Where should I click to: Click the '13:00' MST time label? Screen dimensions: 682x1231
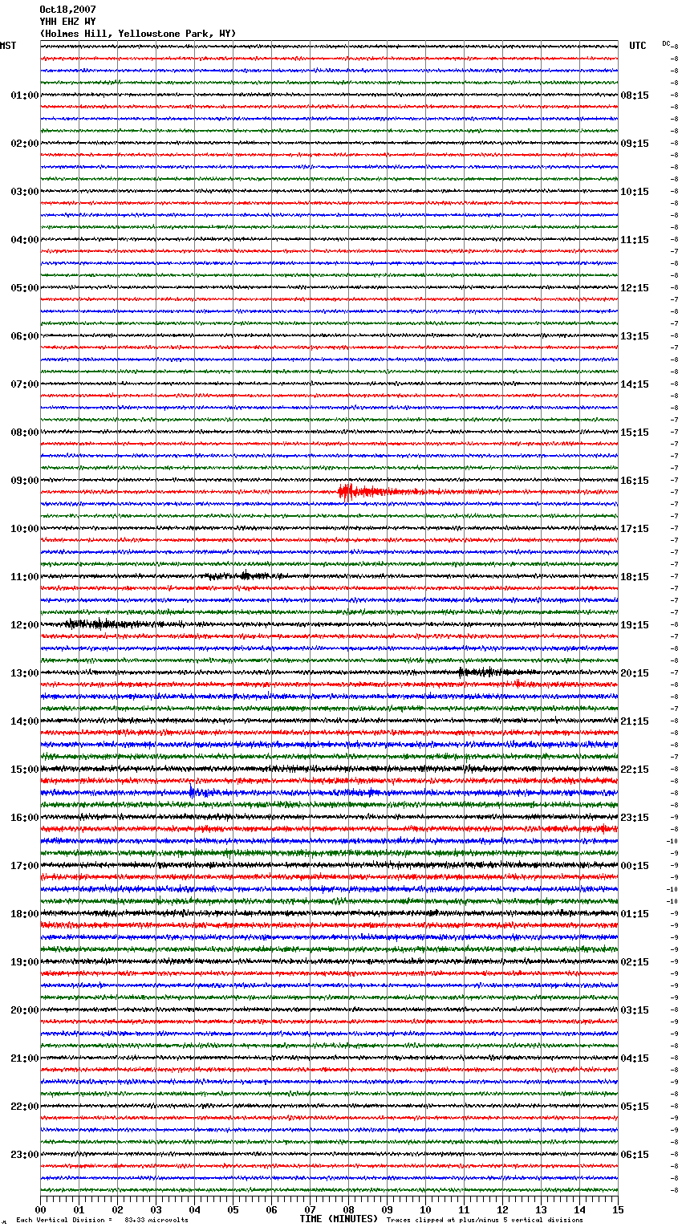25,673
